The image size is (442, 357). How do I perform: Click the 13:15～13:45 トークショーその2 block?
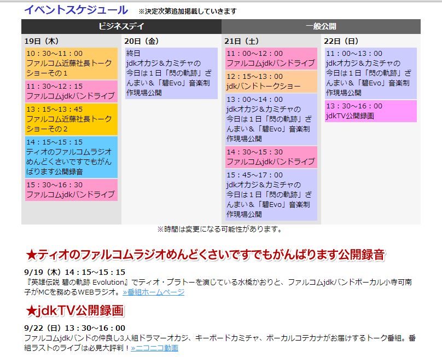pyautogui.click(x=71, y=119)
